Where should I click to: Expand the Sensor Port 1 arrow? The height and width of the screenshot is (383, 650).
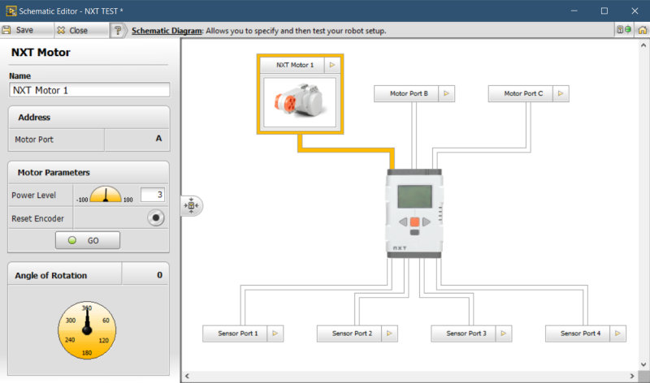point(275,334)
